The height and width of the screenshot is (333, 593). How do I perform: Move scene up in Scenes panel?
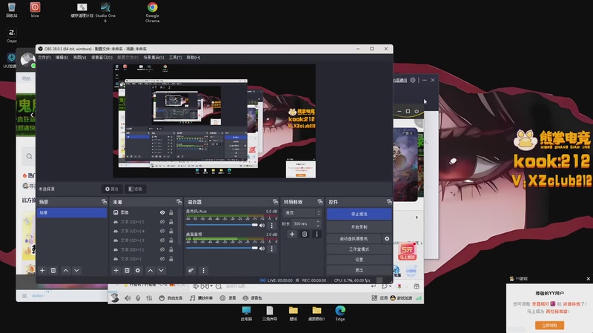point(66,270)
